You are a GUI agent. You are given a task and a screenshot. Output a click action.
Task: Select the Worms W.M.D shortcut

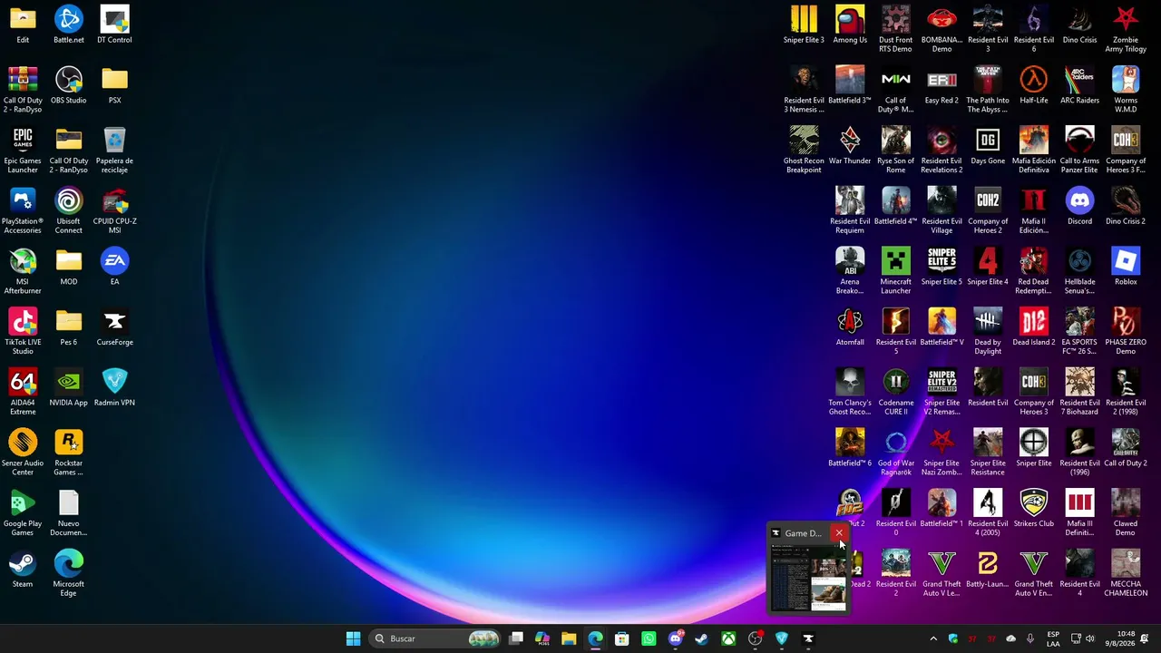point(1126,90)
